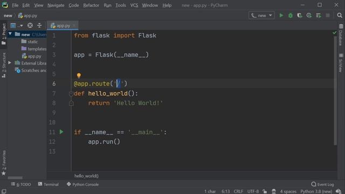Close the app.py editor tab
Viewport: 345px width, 194px height.
(x=74, y=25)
